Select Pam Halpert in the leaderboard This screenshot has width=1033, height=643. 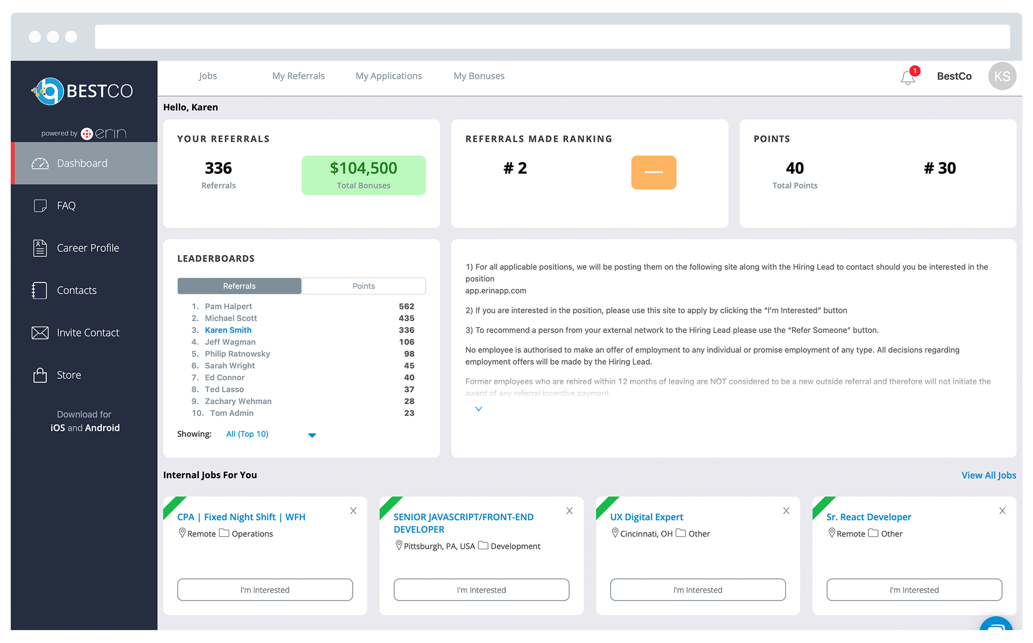(x=228, y=306)
